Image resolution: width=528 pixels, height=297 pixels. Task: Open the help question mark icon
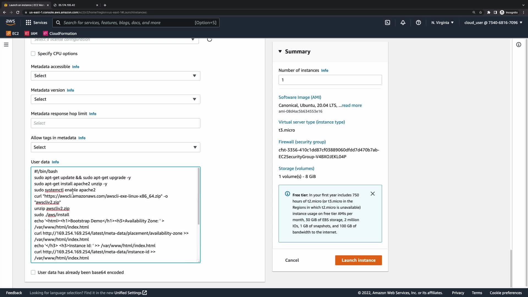coord(418,23)
